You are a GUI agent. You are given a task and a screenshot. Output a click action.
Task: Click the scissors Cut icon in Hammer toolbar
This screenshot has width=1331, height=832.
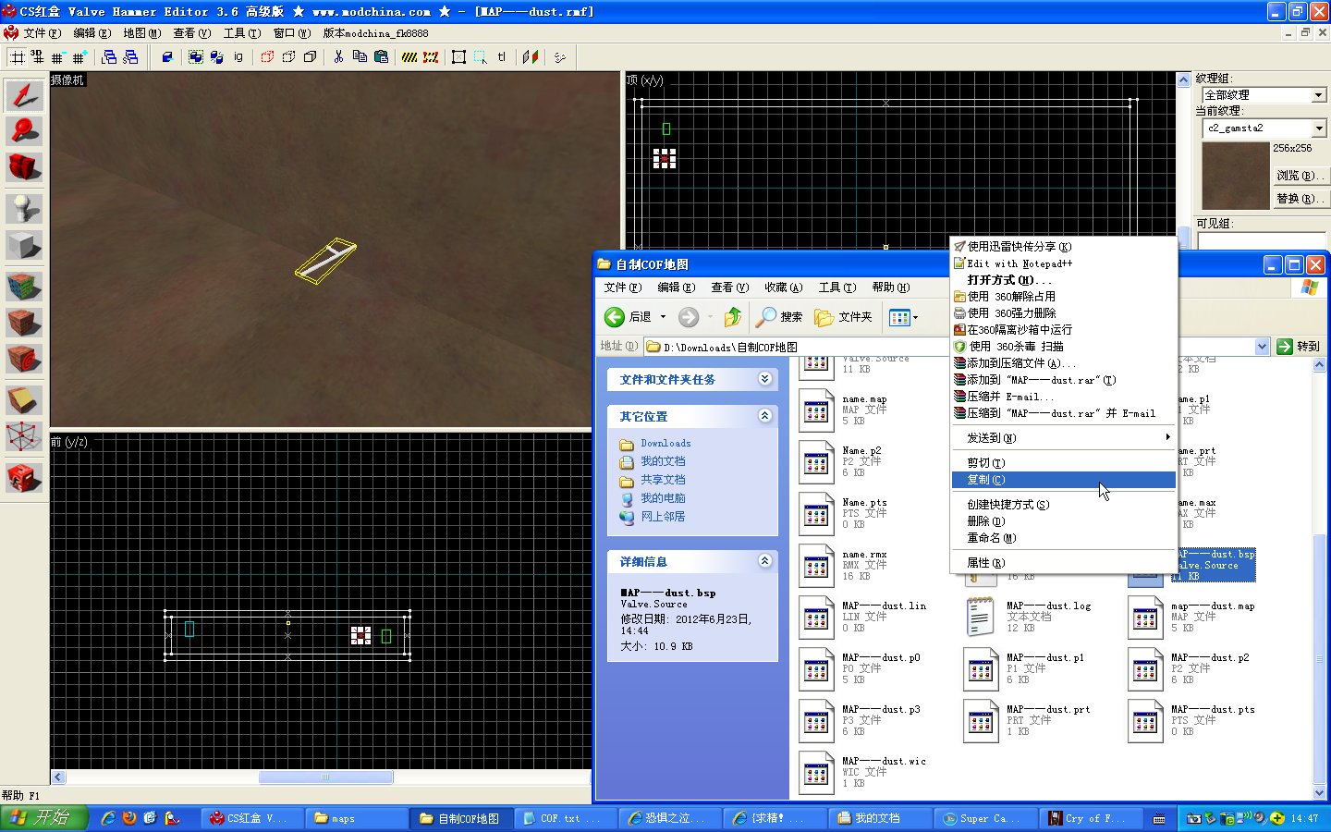coord(338,57)
